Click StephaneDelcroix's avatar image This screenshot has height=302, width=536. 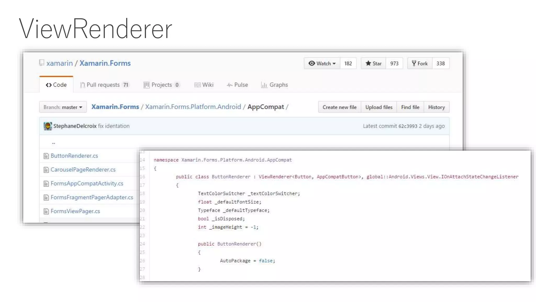click(48, 126)
